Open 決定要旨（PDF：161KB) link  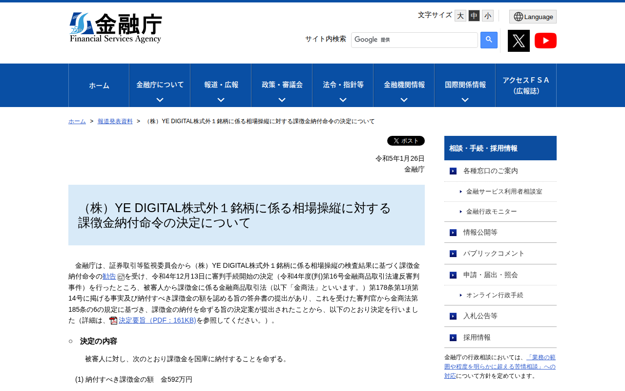click(157, 321)
